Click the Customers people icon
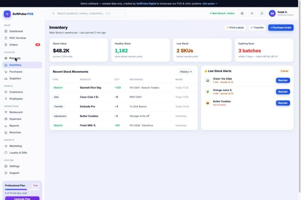Image resolution: width=301 pixels, height=200 pixels. 6,92
